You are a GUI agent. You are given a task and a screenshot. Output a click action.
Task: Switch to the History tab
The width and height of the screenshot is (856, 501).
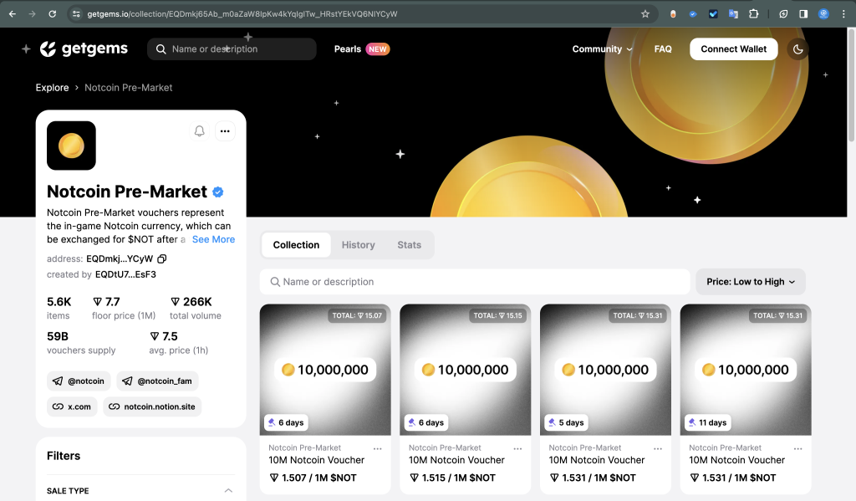[358, 244]
